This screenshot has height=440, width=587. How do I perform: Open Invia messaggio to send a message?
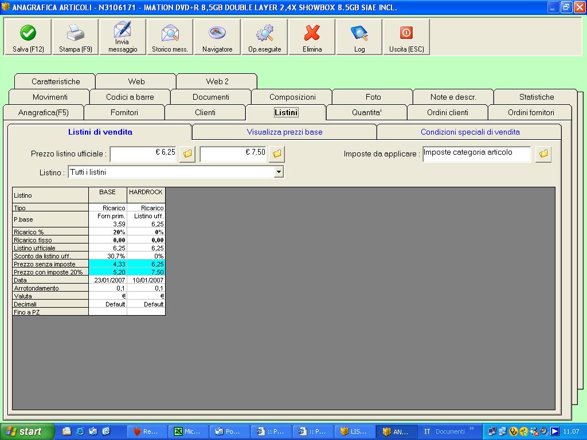(x=123, y=37)
